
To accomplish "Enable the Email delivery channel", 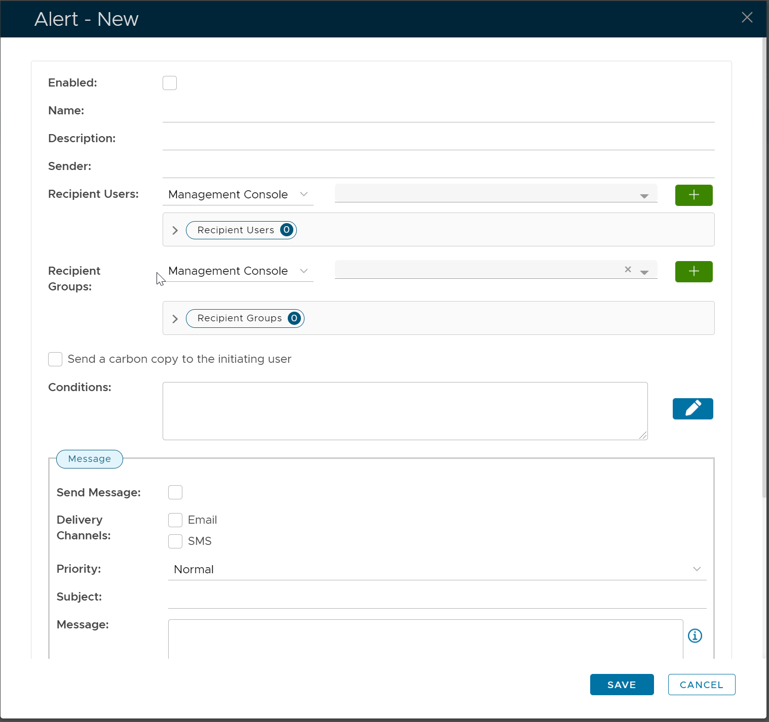I will (175, 520).
